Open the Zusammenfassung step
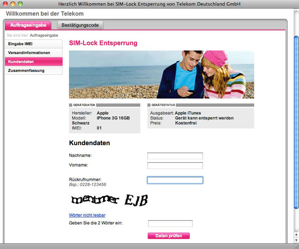 coord(34,71)
